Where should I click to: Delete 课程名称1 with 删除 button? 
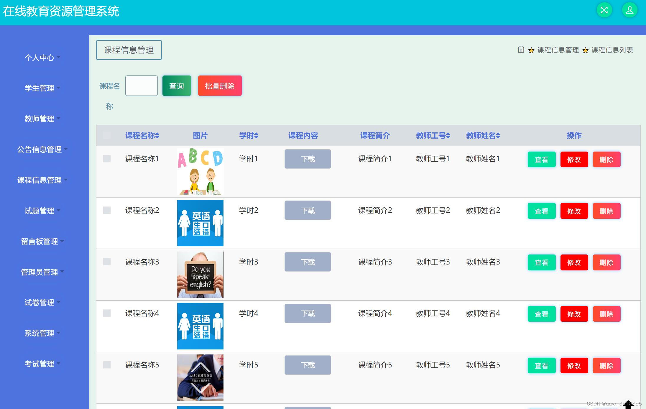point(606,160)
